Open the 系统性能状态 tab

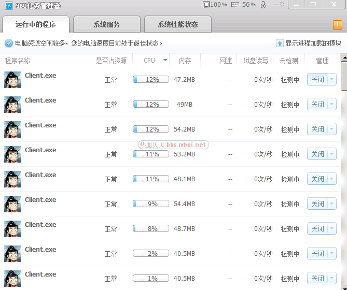click(177, 24)
